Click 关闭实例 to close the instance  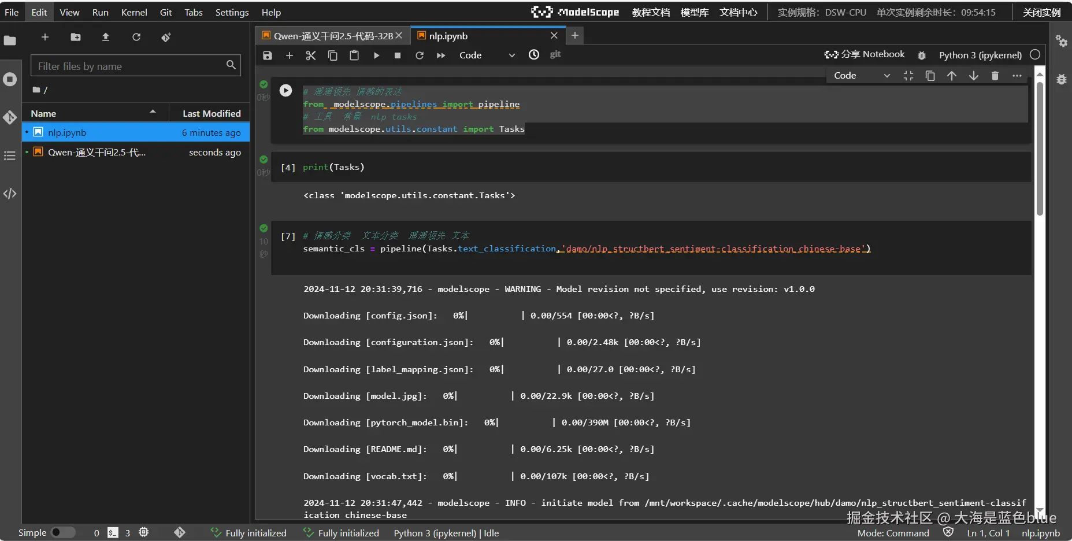1041,12
